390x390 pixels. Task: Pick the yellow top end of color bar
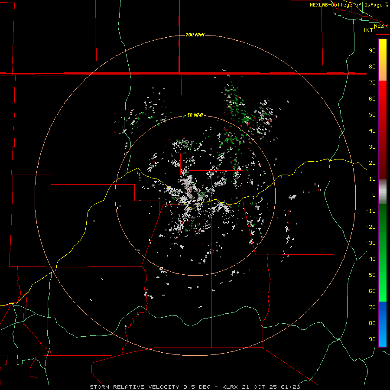[383, 43]
